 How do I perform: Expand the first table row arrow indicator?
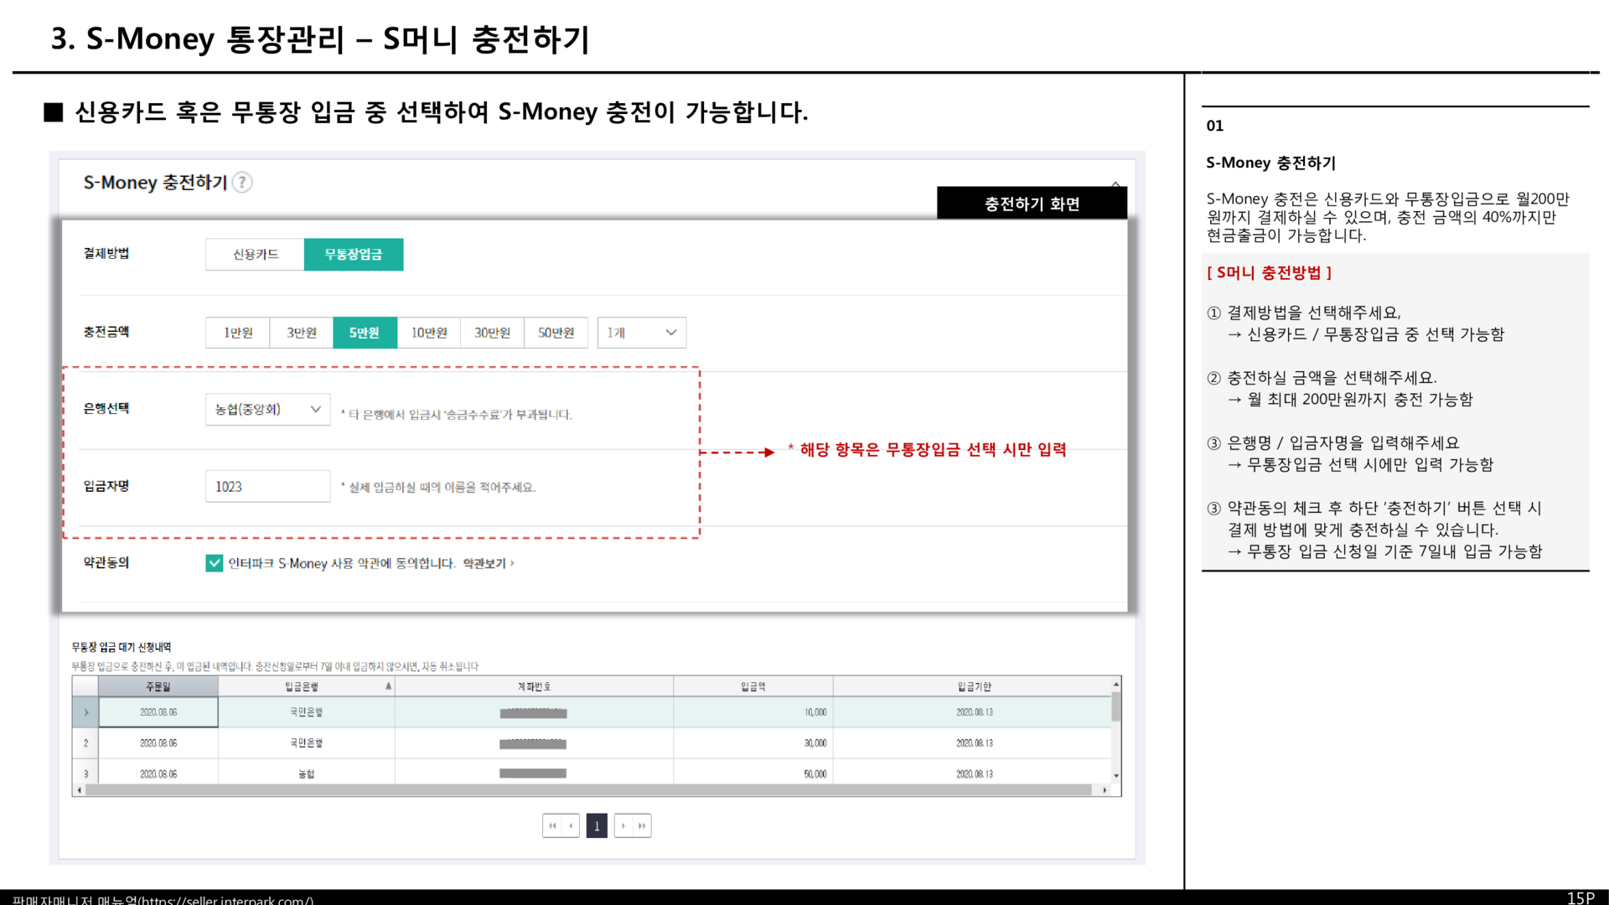(85, 712)
